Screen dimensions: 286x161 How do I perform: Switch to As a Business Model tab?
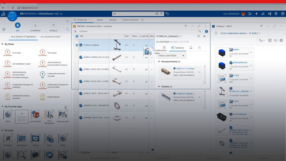click(50, 37)
